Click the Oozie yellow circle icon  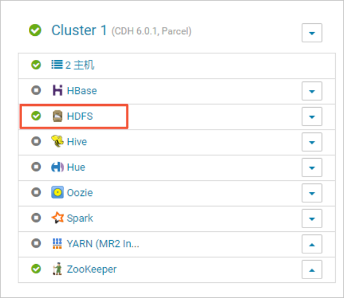(x=57, y=193)
